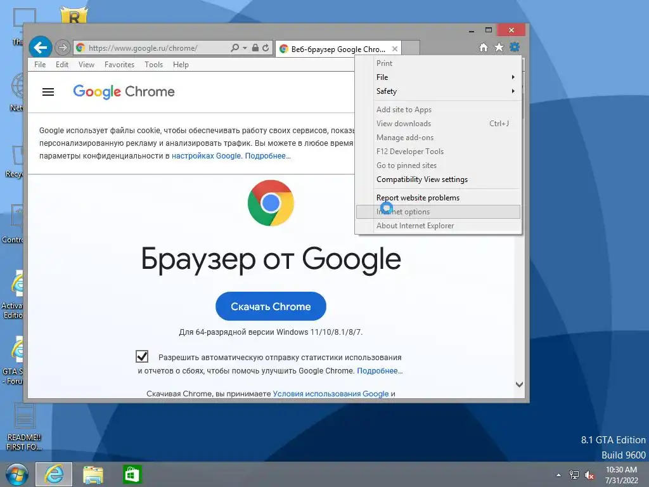The image size is (649, 487).
Task: Open the Edit menu
Action: coord(62,65)
